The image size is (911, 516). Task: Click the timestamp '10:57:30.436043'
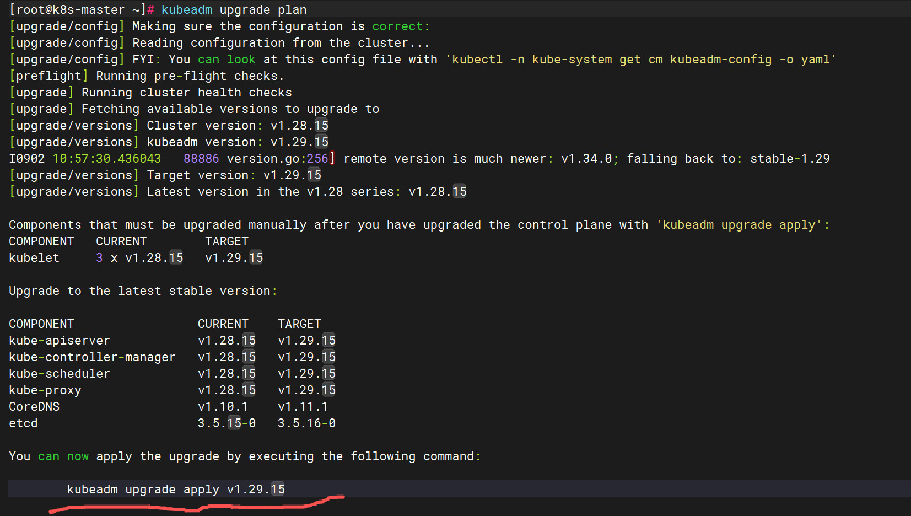[107, 159]
